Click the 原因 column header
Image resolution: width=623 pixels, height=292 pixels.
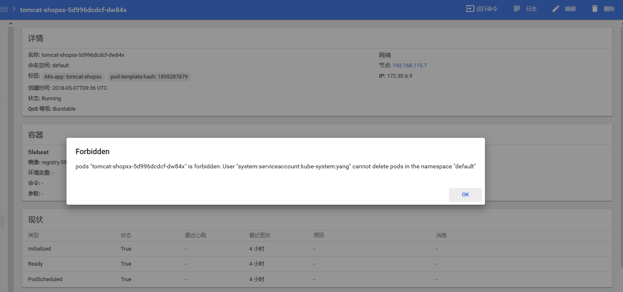tap(319, 236)
